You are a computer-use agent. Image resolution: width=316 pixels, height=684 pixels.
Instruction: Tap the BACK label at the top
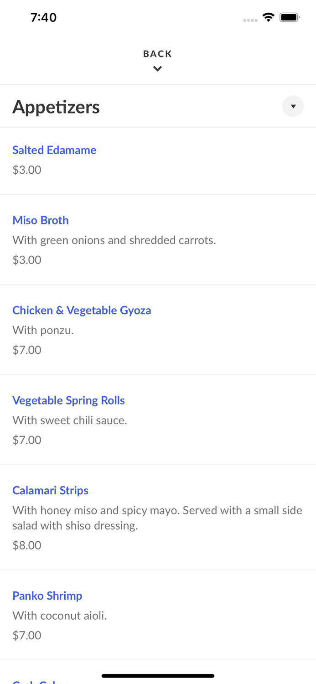157,53
